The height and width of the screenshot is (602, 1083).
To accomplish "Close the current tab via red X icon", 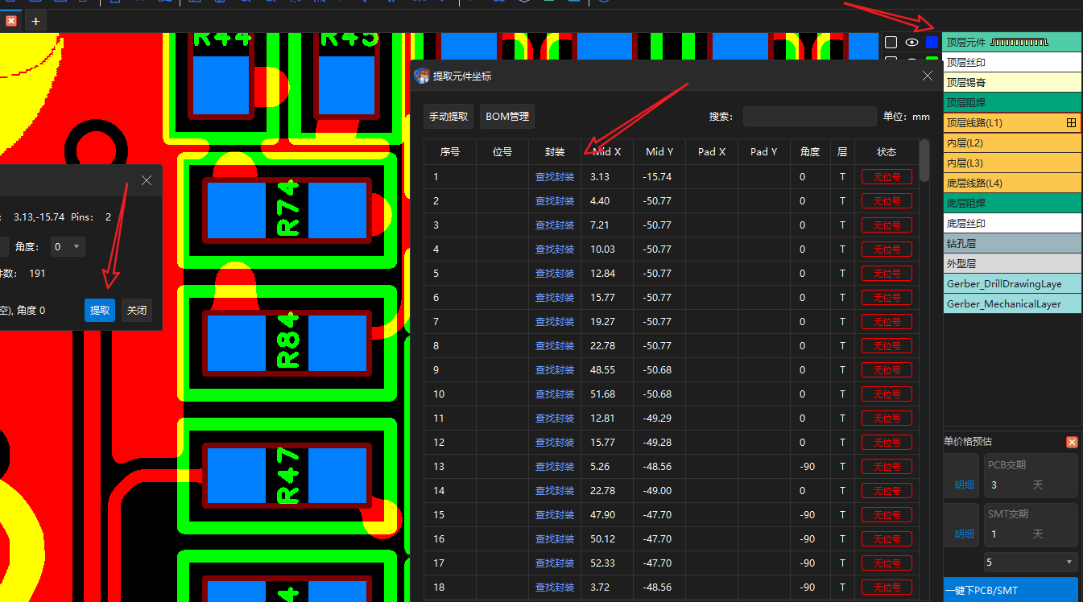I will click(x=11, y=21).
